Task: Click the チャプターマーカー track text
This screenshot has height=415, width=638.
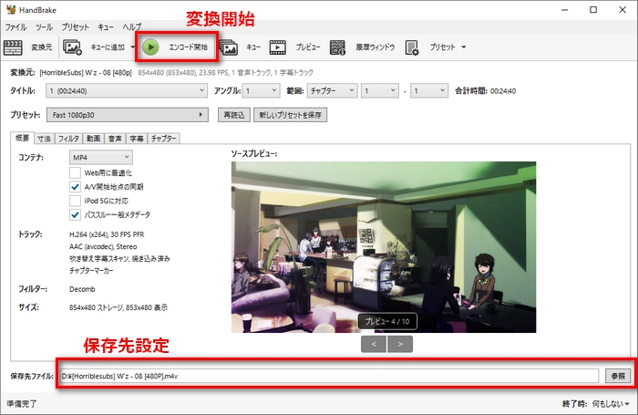Action: tap(91, 270)
